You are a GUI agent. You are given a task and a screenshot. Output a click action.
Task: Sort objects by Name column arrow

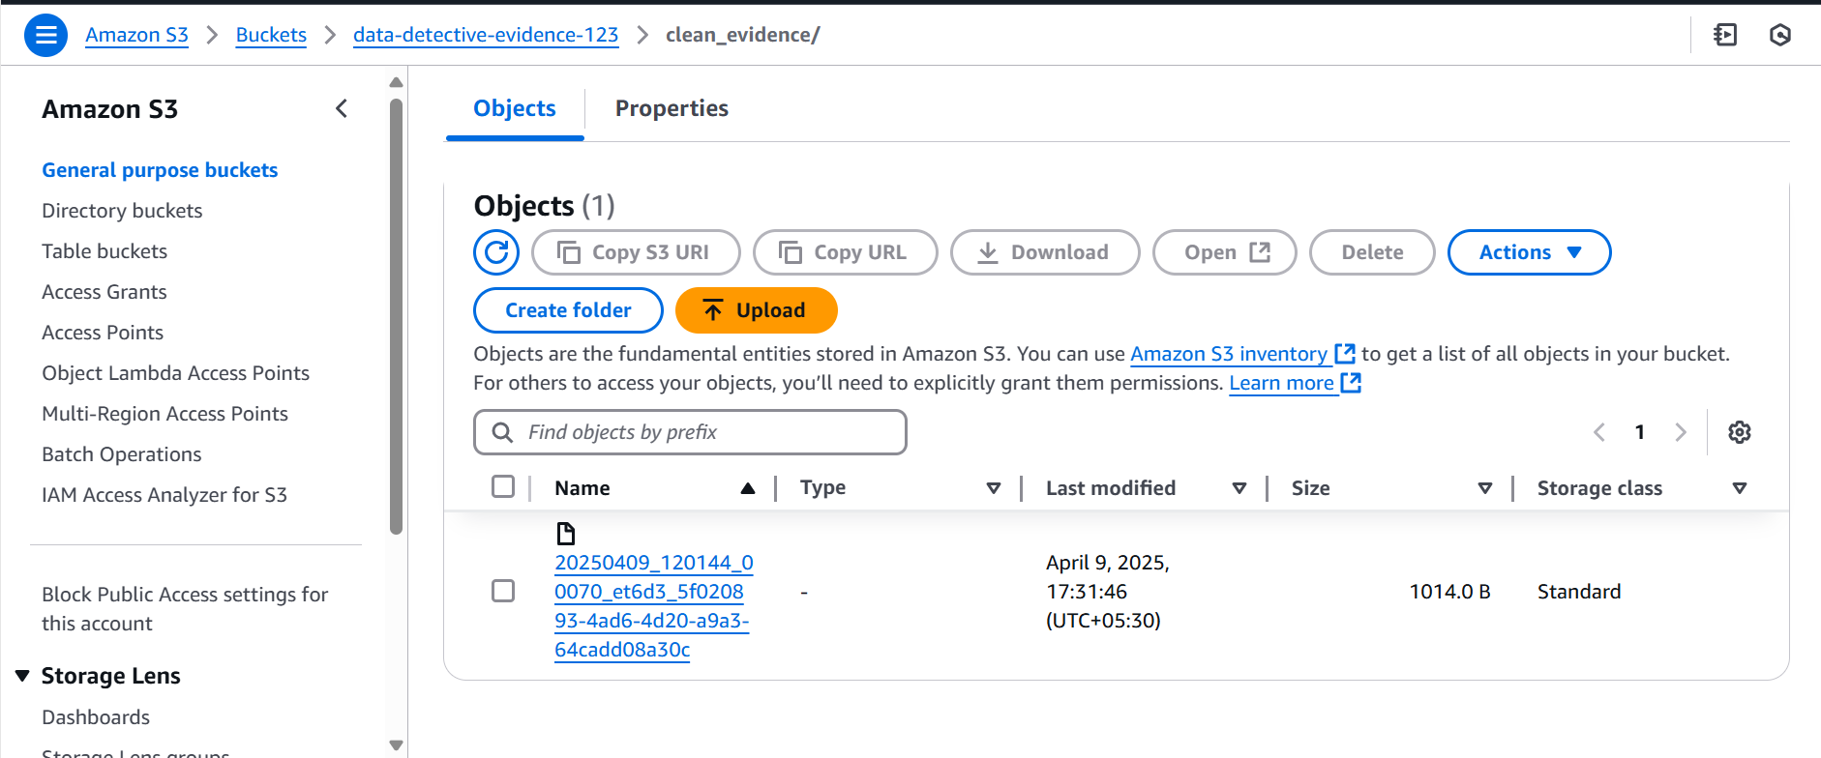748,488
